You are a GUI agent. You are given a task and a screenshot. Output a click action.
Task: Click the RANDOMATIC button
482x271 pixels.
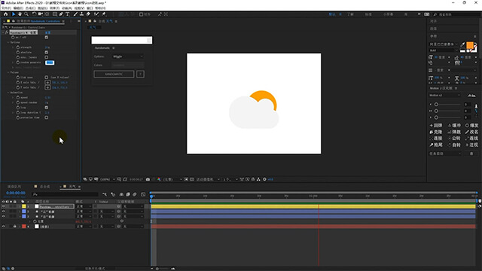[x=114, y=74]
